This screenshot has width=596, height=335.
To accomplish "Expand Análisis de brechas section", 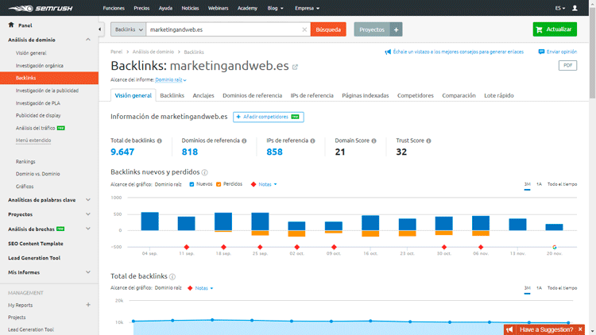I will coord(87,229).
